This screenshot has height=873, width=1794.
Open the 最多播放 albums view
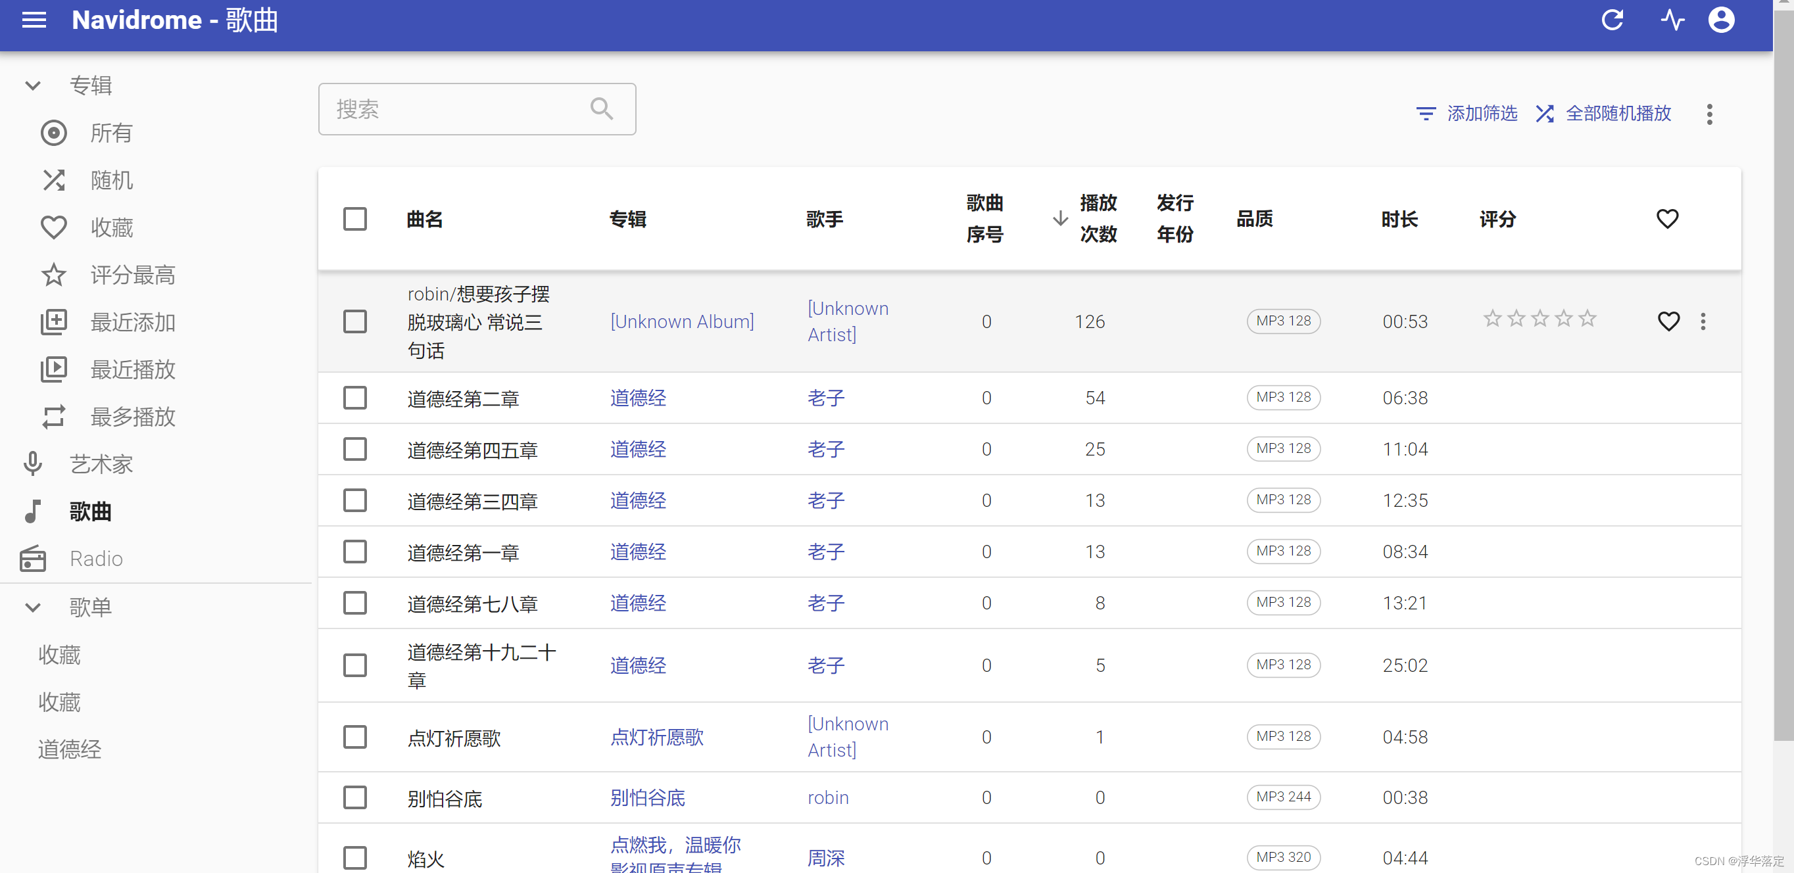[x=133, y=417]
